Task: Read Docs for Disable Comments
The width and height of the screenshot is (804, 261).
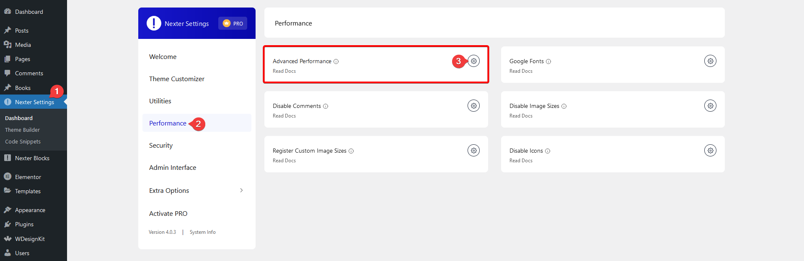Action: tap(284, 116)
